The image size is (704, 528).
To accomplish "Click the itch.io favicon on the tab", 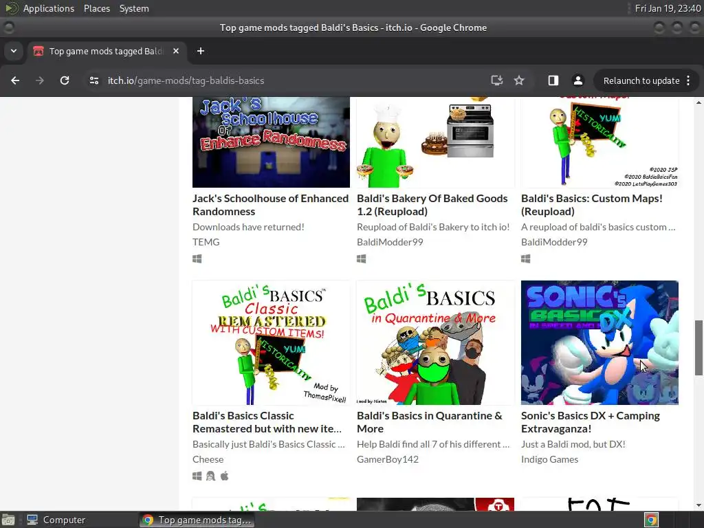I will pyautogui.click(x=38, y=51).
